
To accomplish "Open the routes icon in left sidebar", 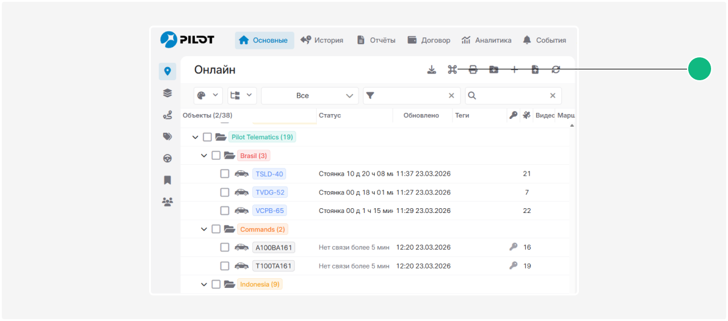I will [167, 115].
